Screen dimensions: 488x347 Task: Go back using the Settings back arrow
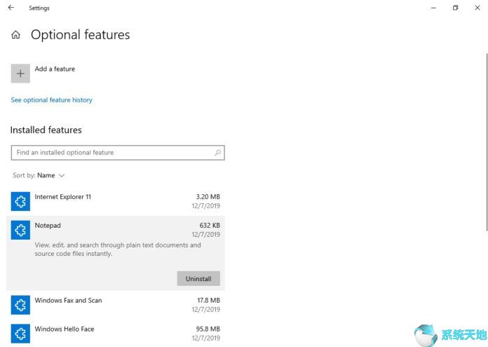11,8
